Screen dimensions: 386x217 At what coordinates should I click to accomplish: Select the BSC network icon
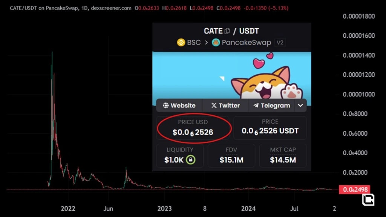(180, 43)
